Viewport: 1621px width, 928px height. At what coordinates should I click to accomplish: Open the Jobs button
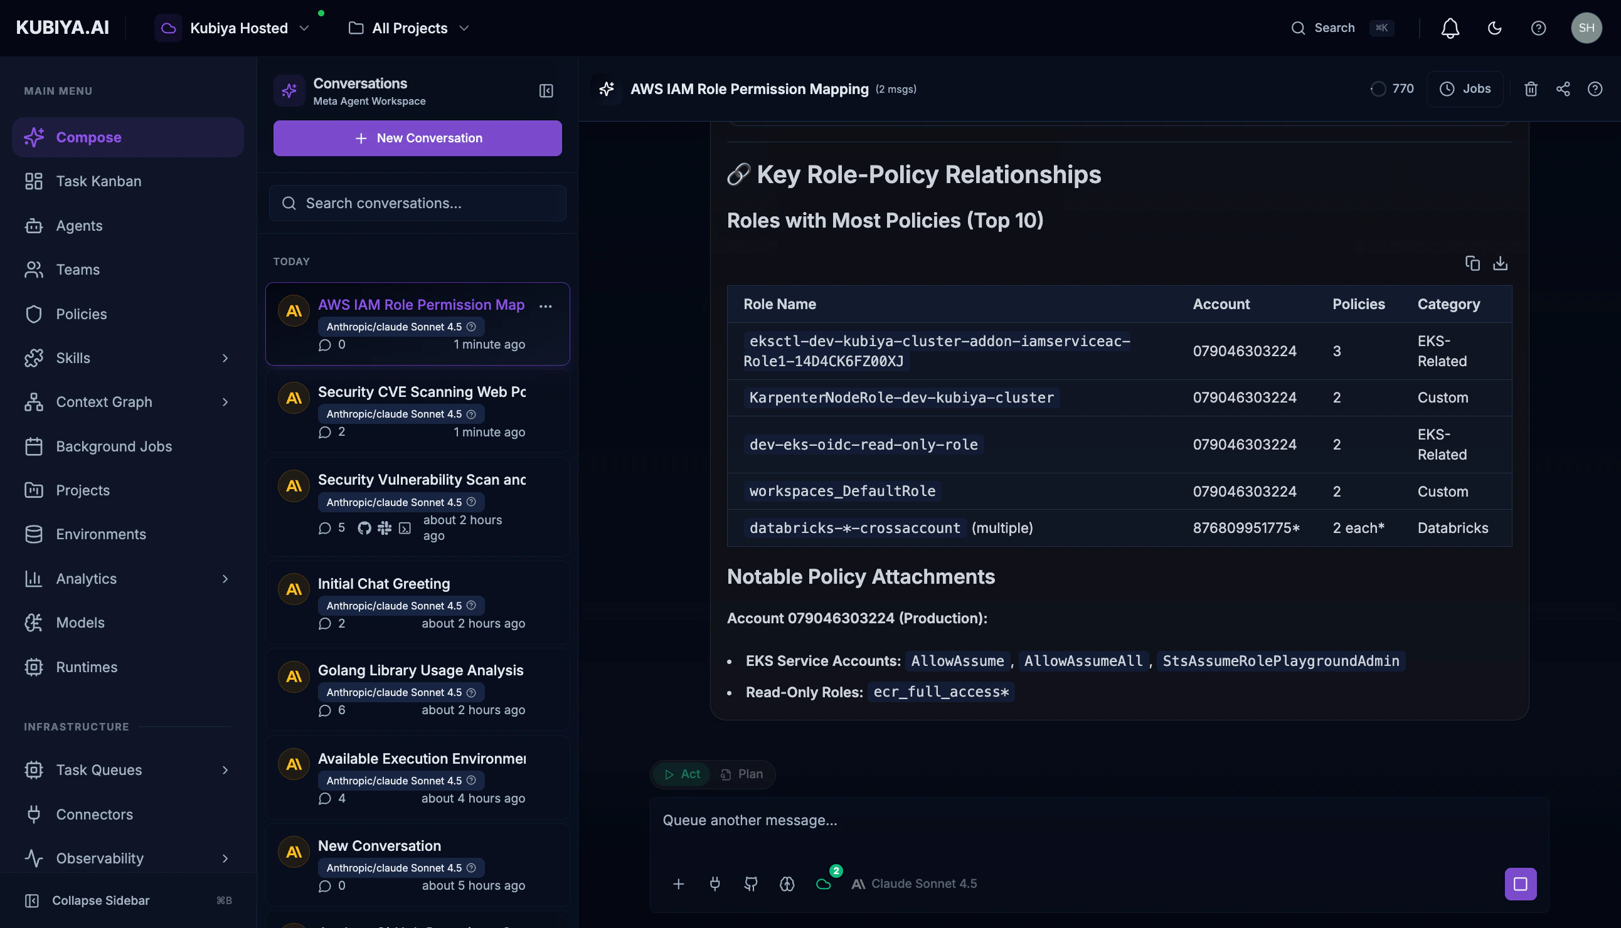[x=1465, y=88]
